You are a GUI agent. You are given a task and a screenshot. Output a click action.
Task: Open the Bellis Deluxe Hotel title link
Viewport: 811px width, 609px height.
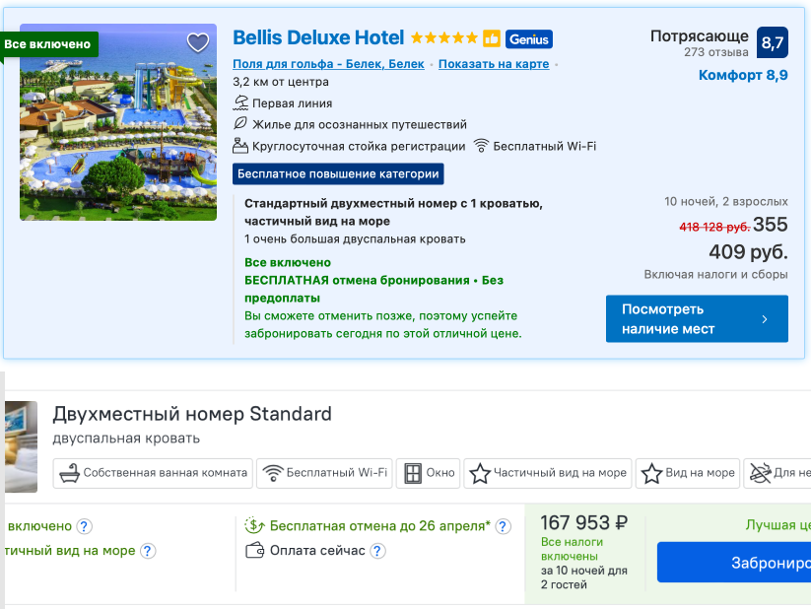[x=318, y=37]
